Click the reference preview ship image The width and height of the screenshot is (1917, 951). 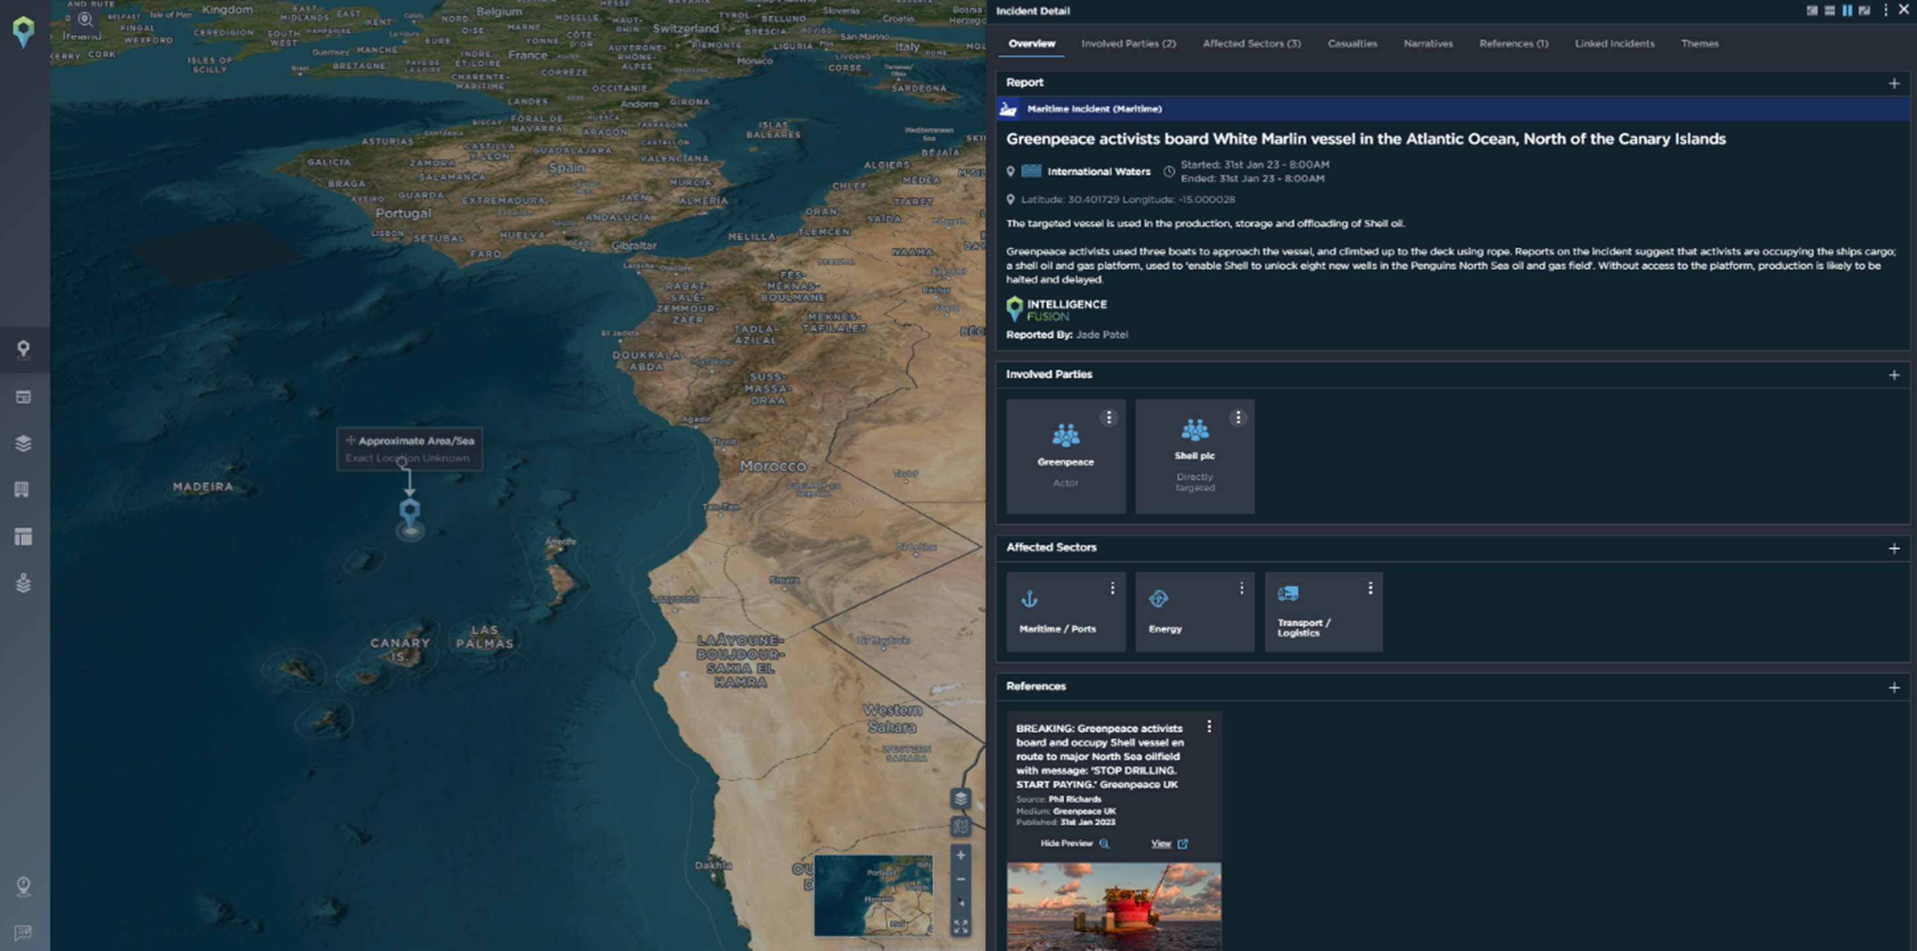click(x=1113, y=906)
